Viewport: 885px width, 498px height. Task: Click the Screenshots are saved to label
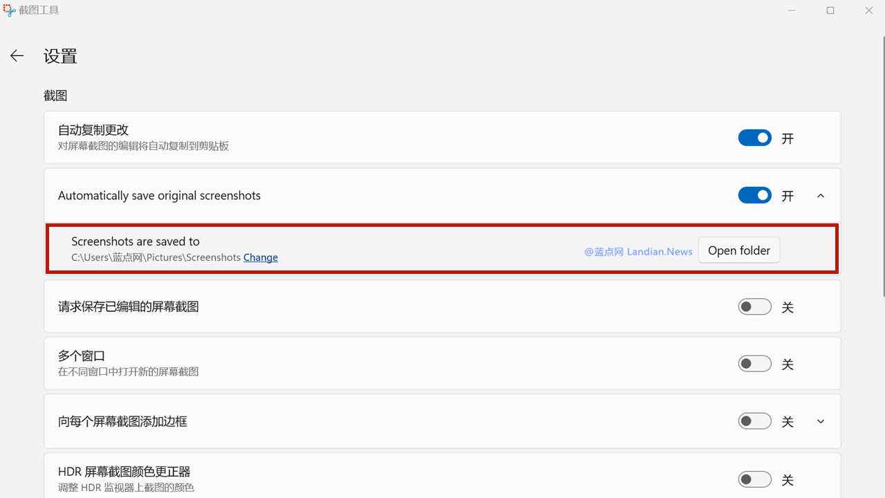pyautogui.click(x=136, y=241)
